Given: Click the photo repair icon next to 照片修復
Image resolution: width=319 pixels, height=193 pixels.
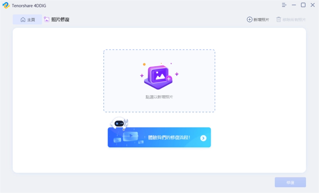Looking at the screenshot, I should pyautogui.click(x=47, y=19).
